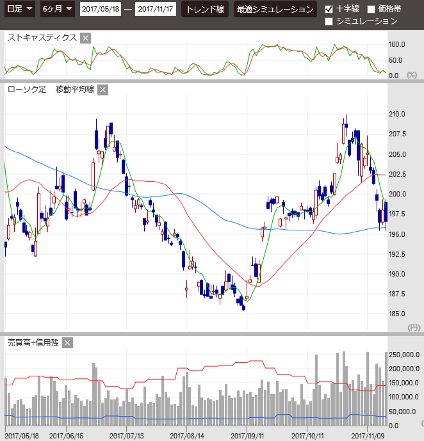Close the ストキャスティクス indicator panel
This screenshot has height=441, width=424.
86,38
